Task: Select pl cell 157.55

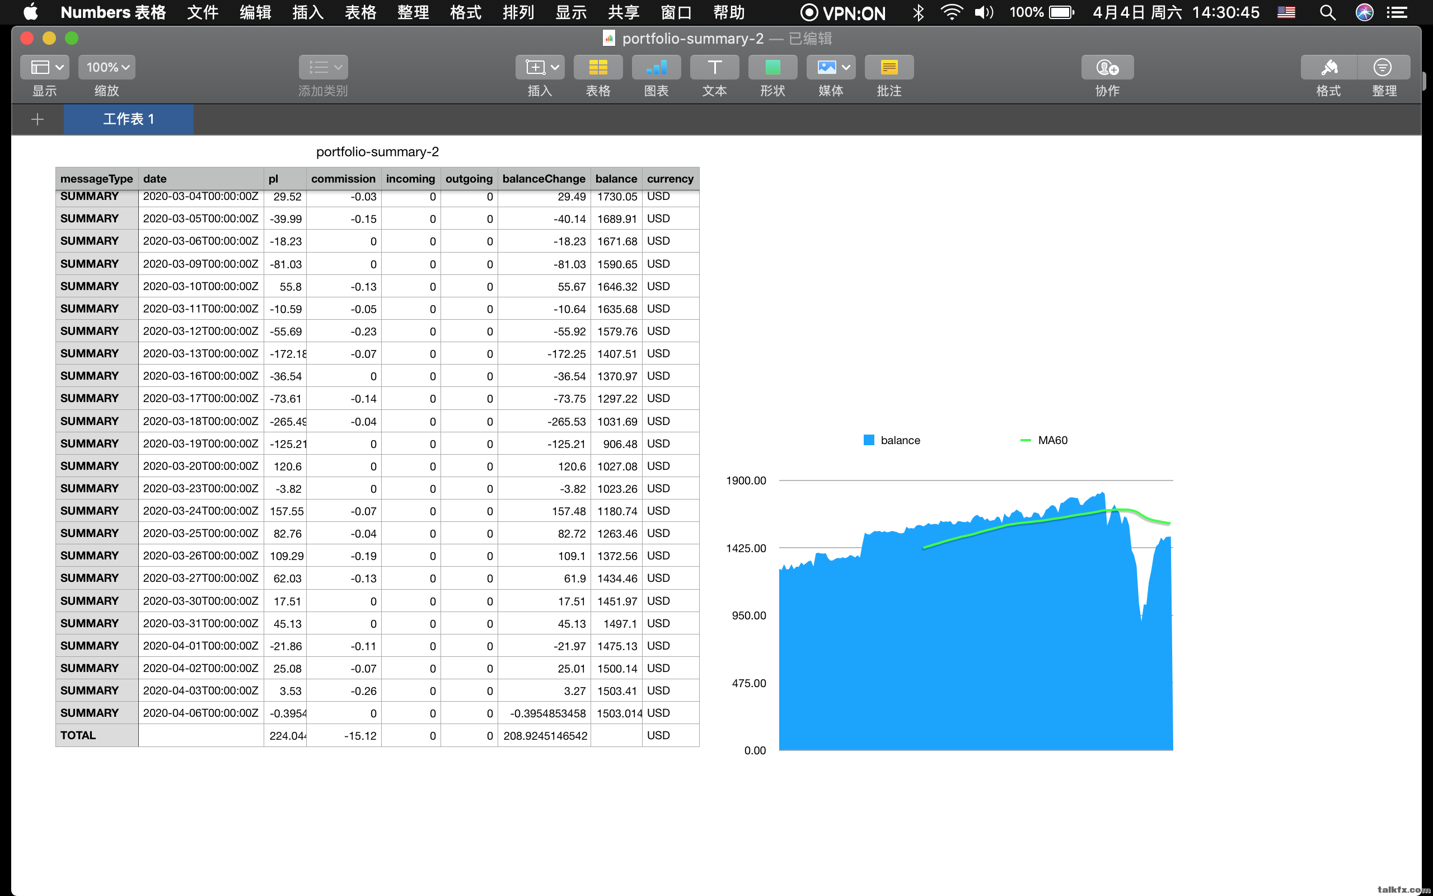Action: 285,511
